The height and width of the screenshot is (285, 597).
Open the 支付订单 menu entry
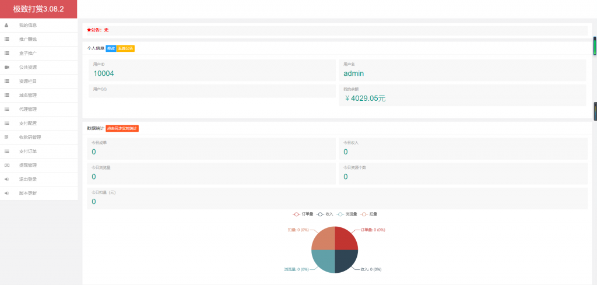point(39,152)
